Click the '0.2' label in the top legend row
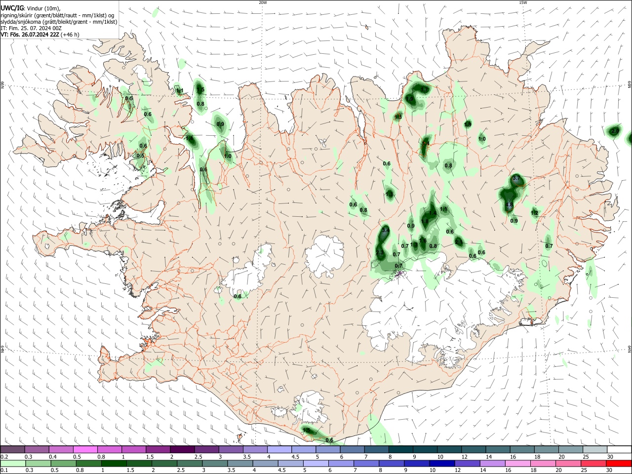Screen dimensions: 632x474 (x=4, y=457)
